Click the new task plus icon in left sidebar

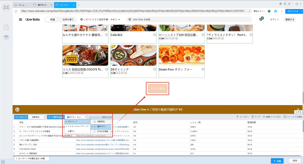[6, 27]
